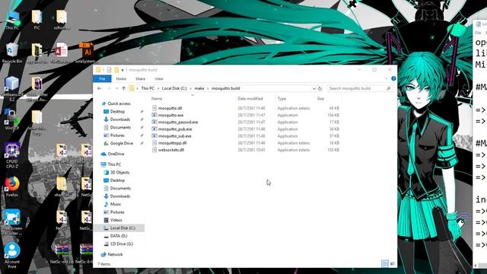Open the Recycle Bin desktop icon

12,53
